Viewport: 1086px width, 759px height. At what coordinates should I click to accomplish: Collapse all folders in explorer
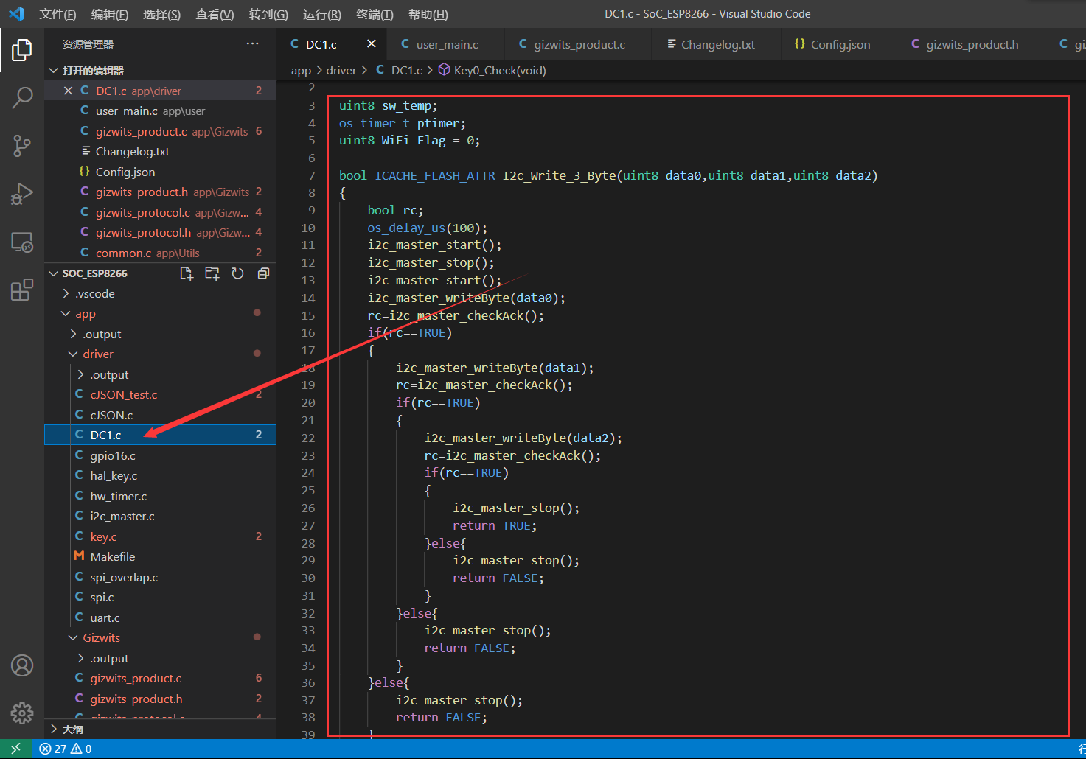click(x=263, y=273)
